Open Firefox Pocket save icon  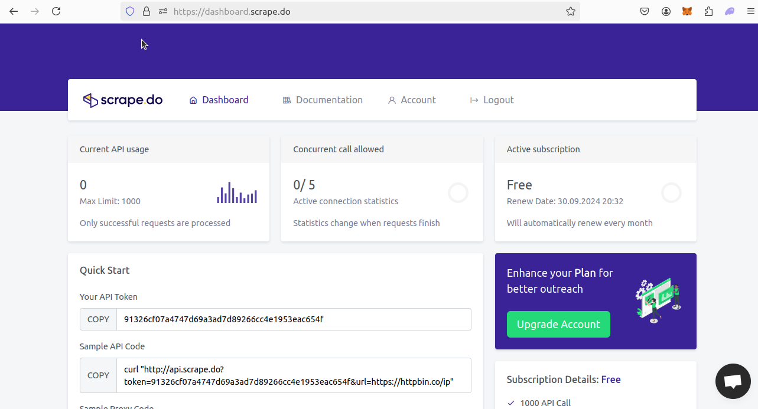(x=645, y=11)
